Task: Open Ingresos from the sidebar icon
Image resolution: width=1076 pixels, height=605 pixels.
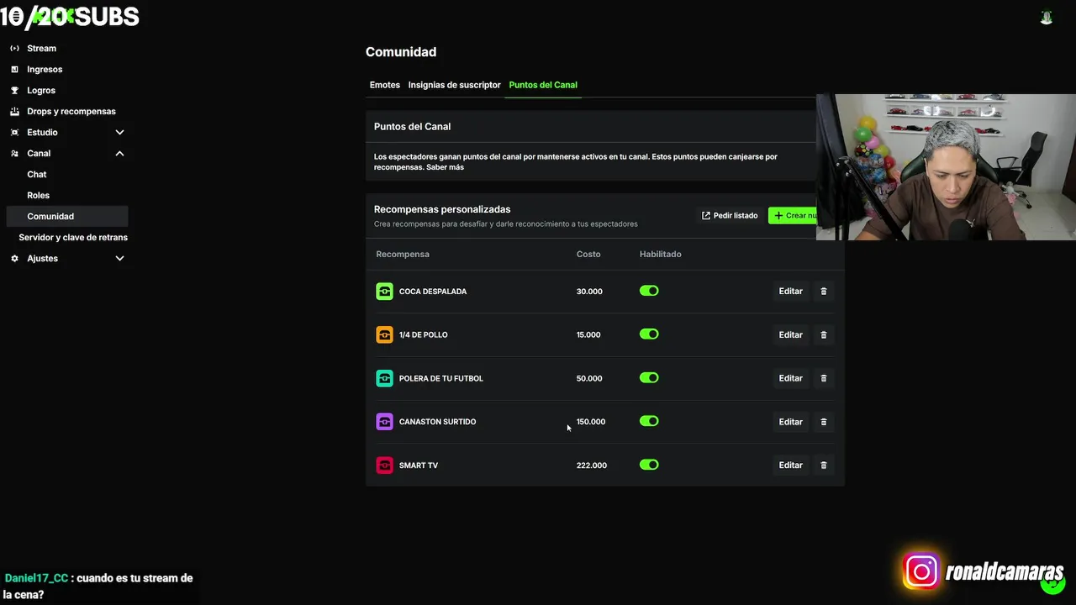Action: [x=14, y=70]
